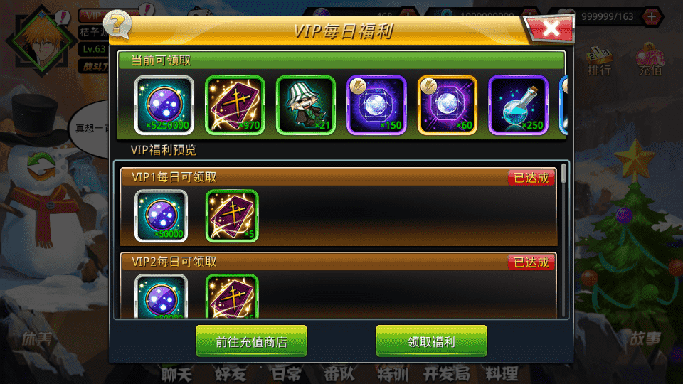Select the ×250 blue potion flask reward
This screenshot has height=384, width=683.
(518, 105)
